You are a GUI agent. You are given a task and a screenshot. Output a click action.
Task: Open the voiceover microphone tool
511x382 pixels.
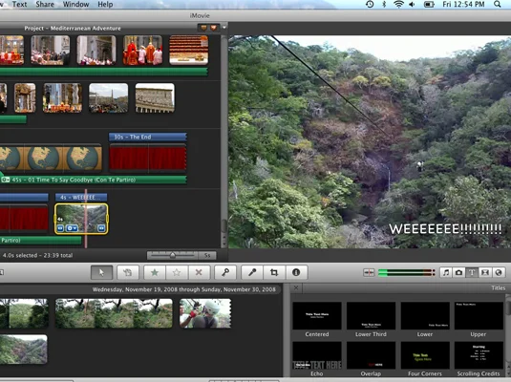(252, 272)
